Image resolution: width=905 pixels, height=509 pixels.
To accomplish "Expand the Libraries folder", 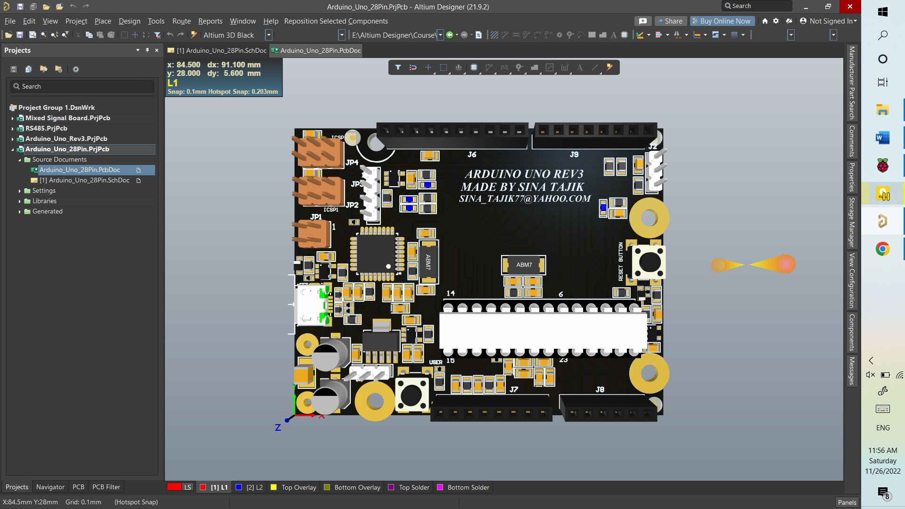I will (20, 201).
